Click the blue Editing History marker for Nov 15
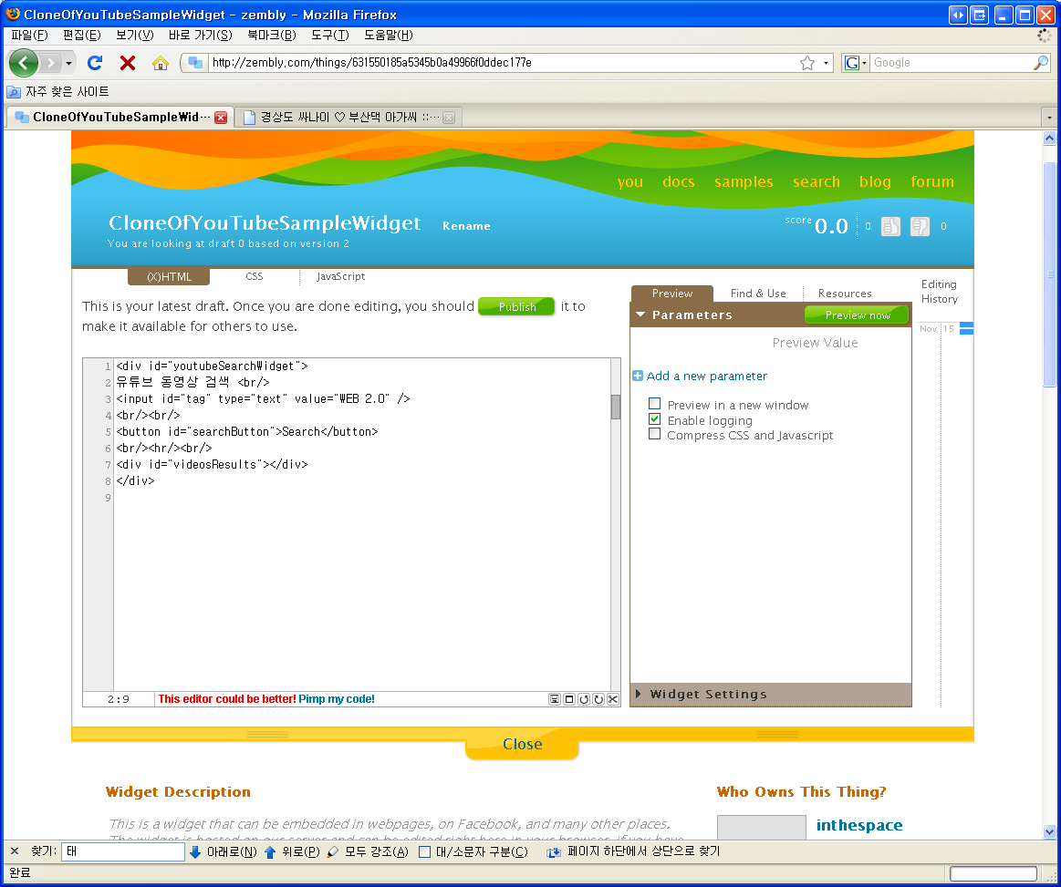The height and width of the screenshot is (887, 1061). [x=966, y=328]
